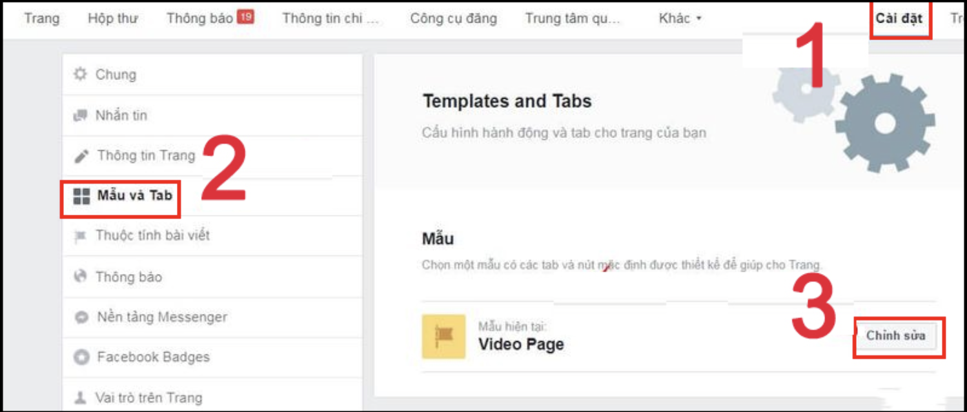This screenshot has height=412, width=967.
Task: Click the gear icon beside Chung
Action: (x=81, y=74)
